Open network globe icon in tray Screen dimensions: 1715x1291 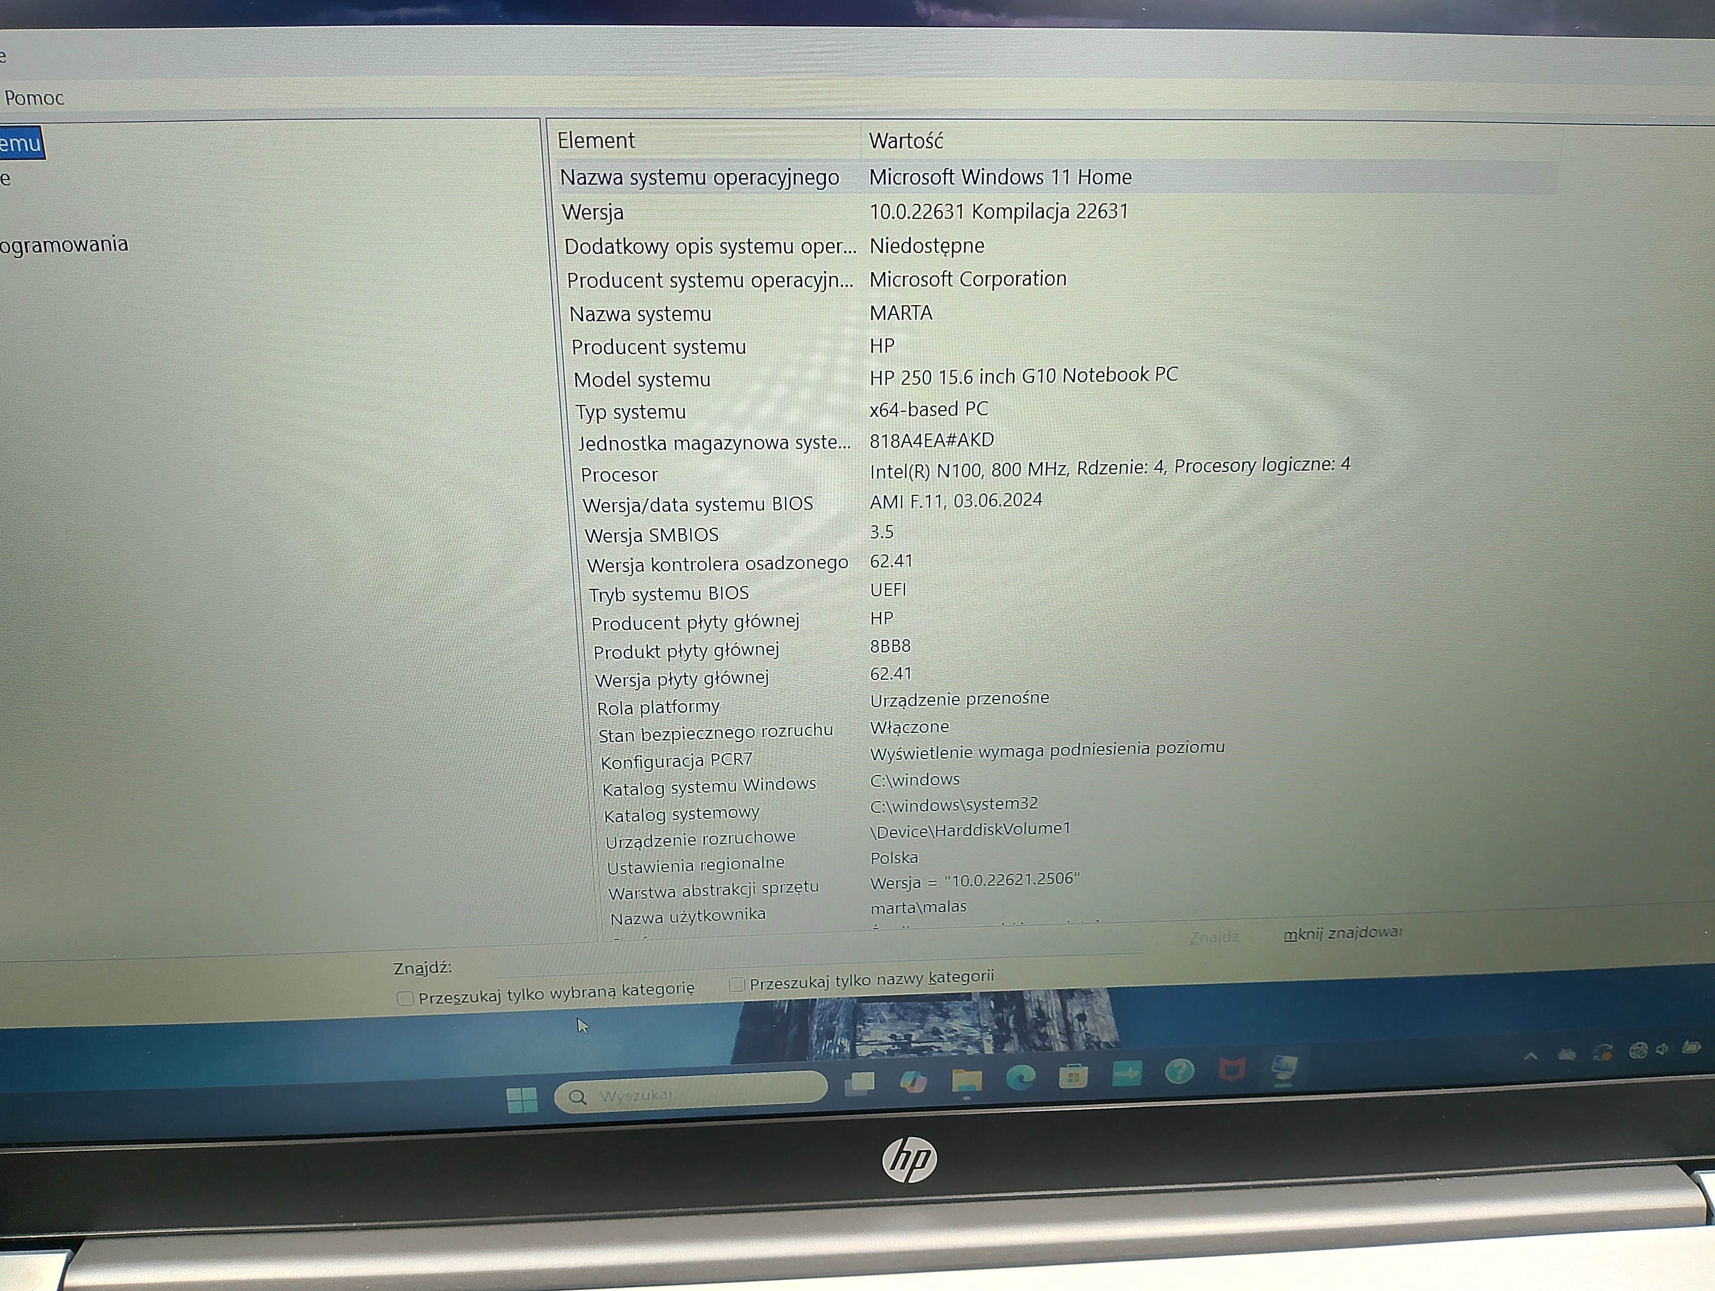pos(1638,1051)
